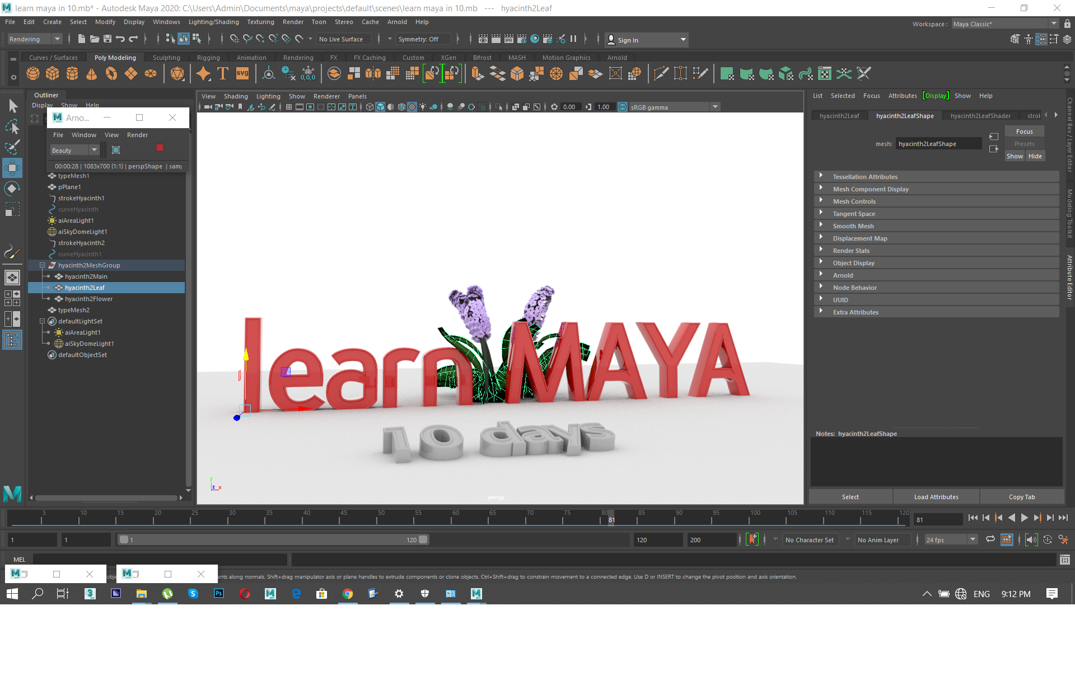Expand the Tessellation Attributes section

(x=936, y=176)
